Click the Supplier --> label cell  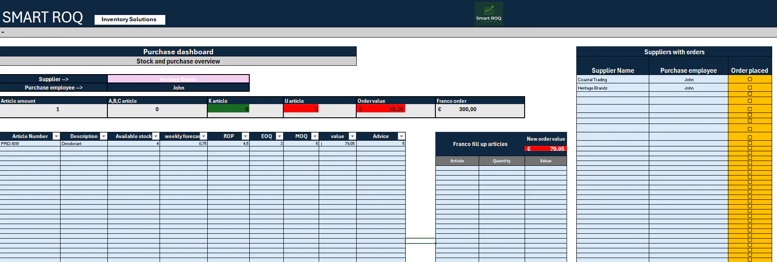53,79
